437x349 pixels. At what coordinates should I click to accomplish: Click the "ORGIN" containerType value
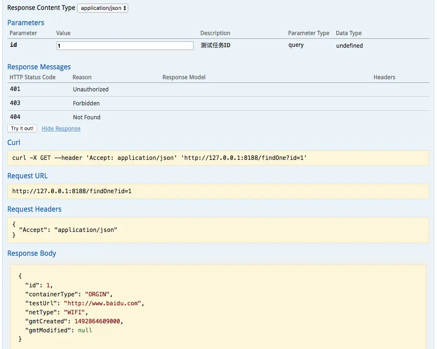click(x=98, y=294)
